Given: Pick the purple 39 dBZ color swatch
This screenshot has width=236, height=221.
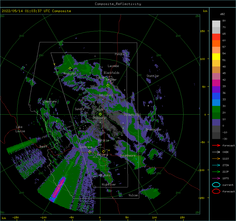Looking at the screenshot, I should [x=216, y=89].
